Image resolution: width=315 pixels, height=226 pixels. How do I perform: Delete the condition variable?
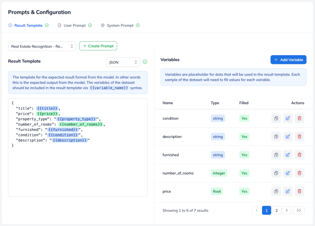pyautogui.click(x=299, y=118)
